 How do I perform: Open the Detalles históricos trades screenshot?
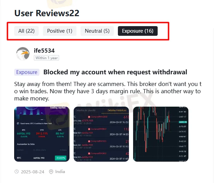point(101,134)
